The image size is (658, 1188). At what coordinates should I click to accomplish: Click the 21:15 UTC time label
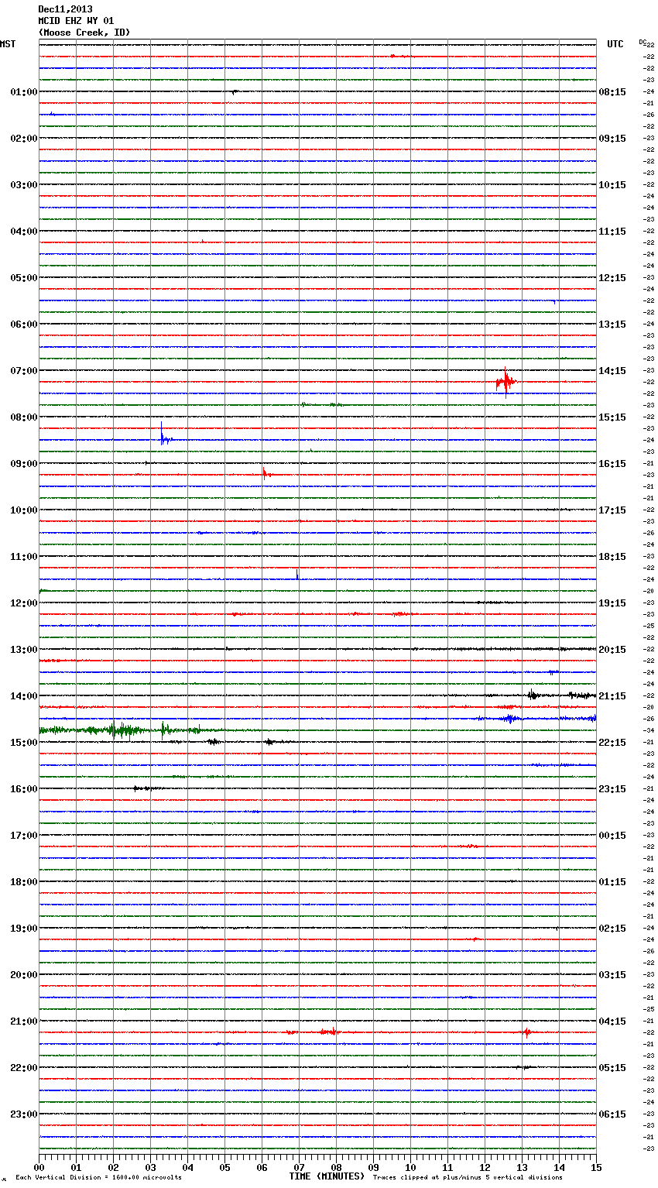(x=612, y=696)
